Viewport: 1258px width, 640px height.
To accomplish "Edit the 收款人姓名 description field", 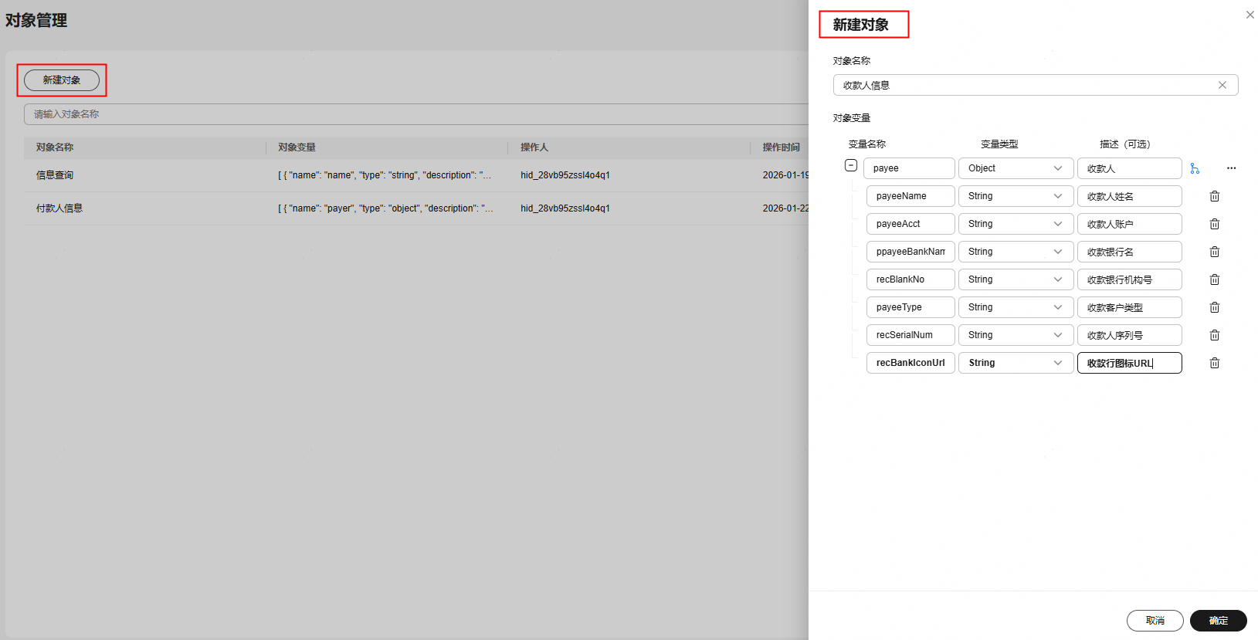I will (x=1130, y=196).
